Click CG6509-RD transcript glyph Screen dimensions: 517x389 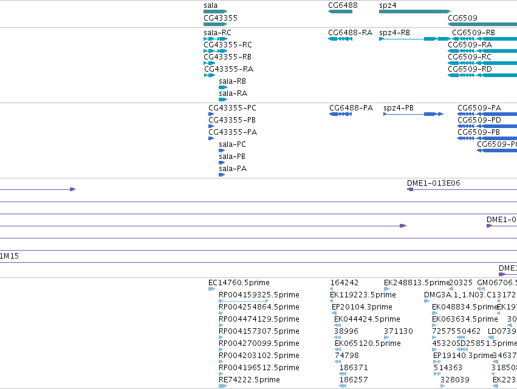tap(482, 75)
